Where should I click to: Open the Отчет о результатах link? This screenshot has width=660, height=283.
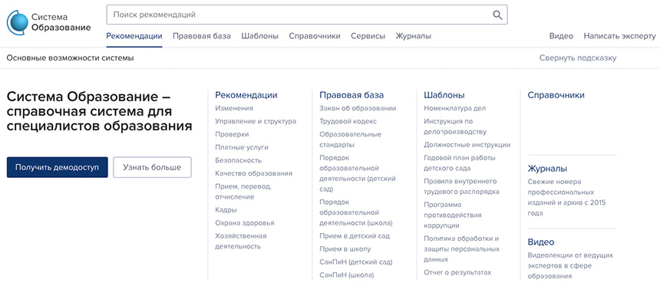click(x=457, y=272)
